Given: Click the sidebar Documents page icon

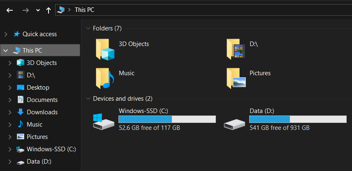Looking at the screenshot, I should pyautogui.click(x=21, y=99).
